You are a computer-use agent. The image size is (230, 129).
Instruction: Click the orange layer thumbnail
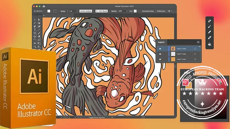173,59
